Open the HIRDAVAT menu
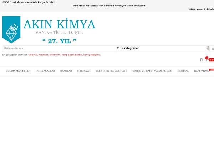The height and width of the screenshot is (143, 214). [84, 71]
